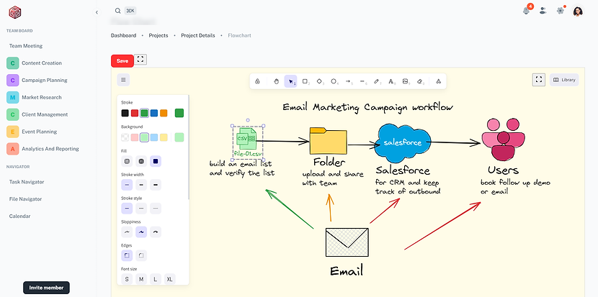This screenshot has height=297, width=598.
Task: Set font size to S
Action: 127,279
